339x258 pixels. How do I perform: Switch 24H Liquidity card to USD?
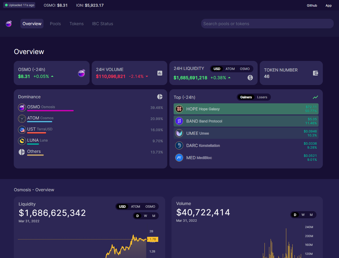217,69
